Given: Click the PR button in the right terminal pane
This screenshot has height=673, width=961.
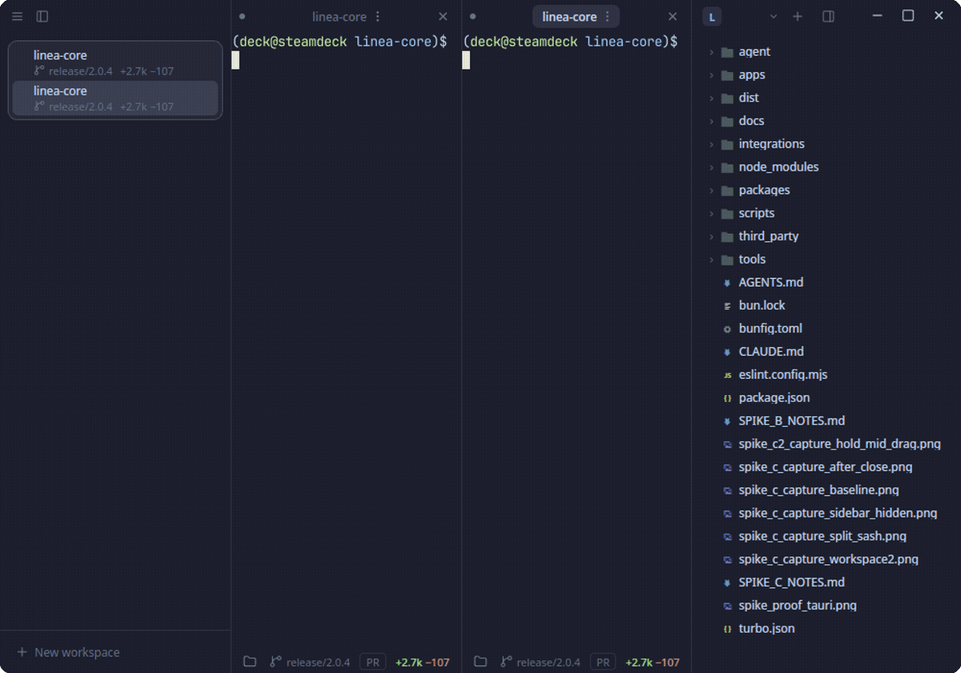Looking at the screenshot, I should [603, 662].
